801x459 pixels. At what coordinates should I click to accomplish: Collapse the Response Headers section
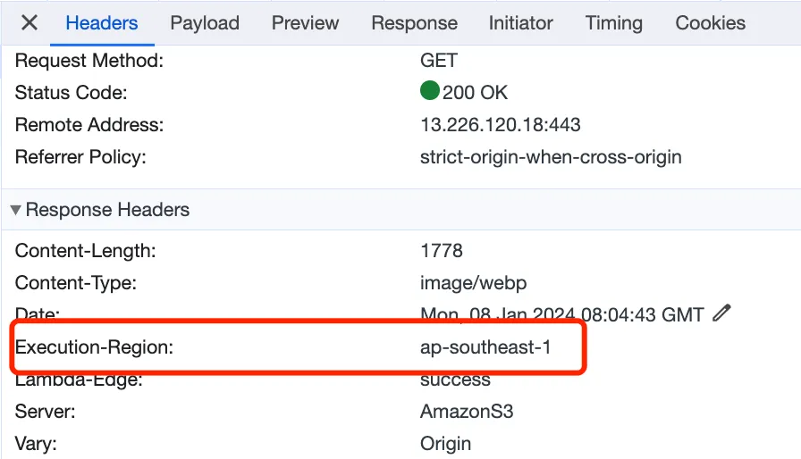pyautogui.click(x=16, y=211)
